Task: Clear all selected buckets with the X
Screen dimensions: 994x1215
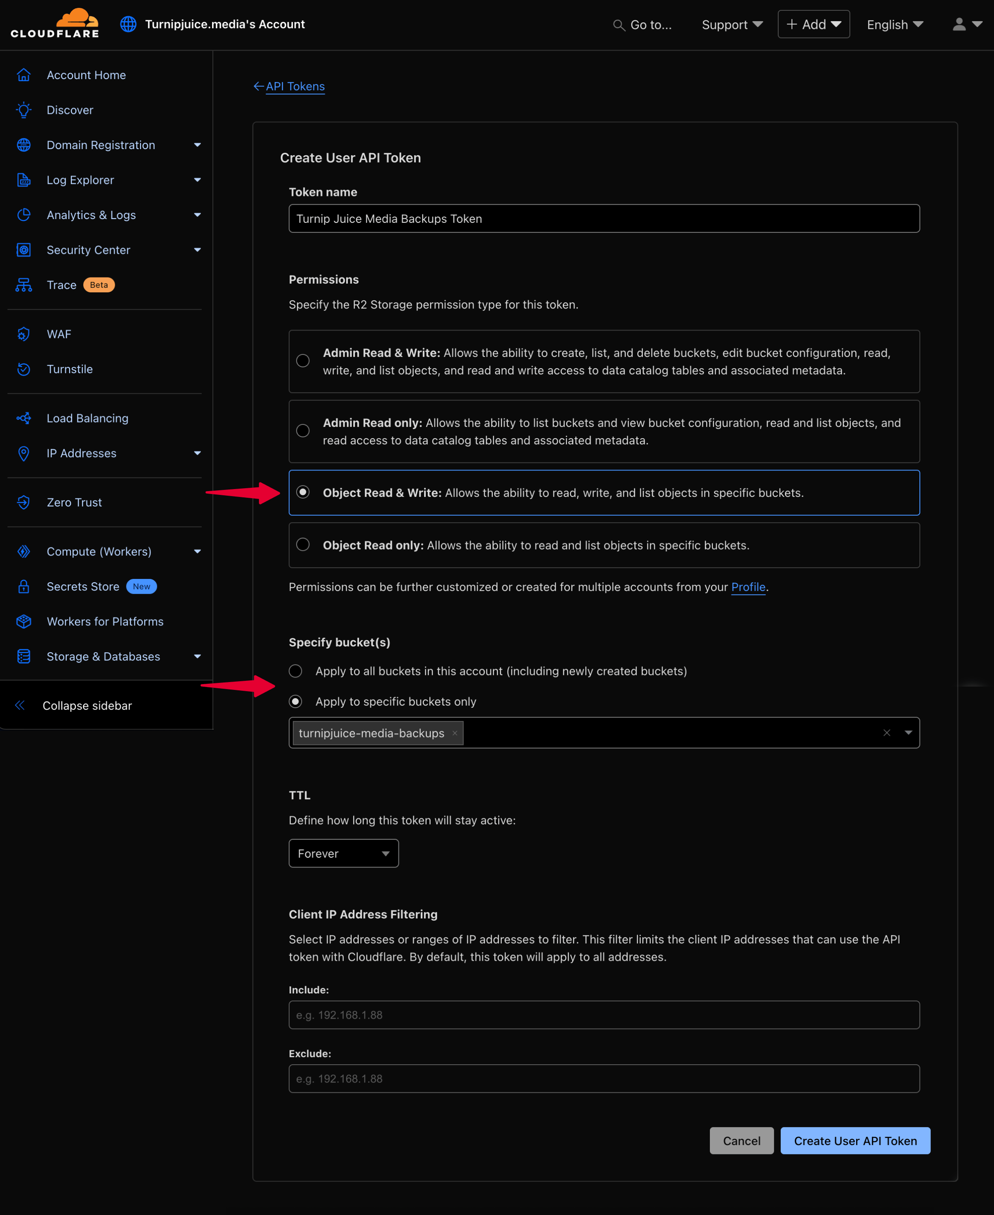Action: (x=886, y=732)
